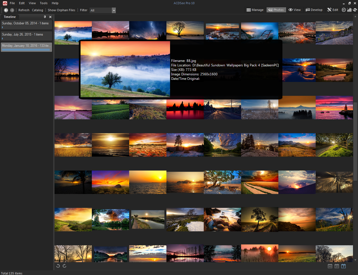Toggle Show Orphan Files
Viewport: 358px width, 275px height.
61,10
